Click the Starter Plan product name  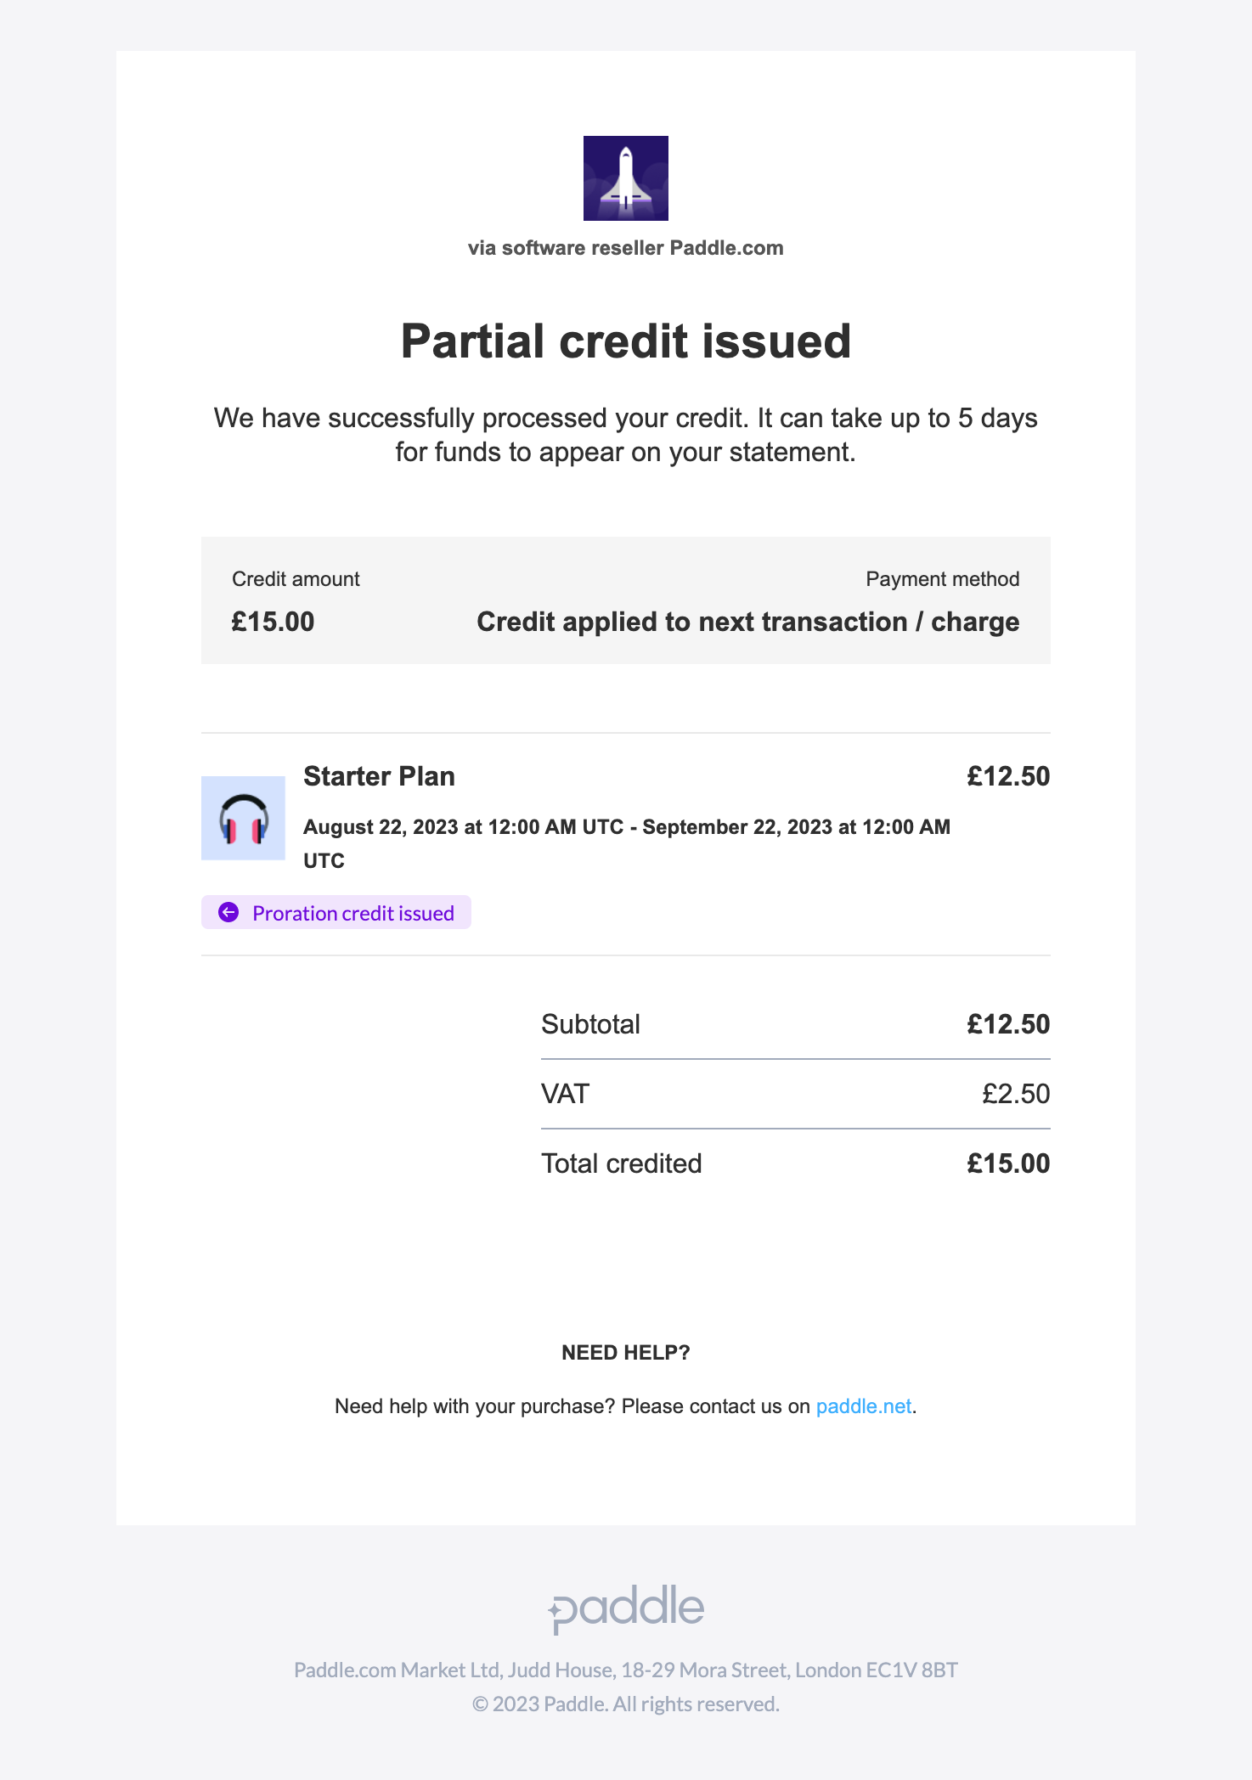click(x=379, y=776)
